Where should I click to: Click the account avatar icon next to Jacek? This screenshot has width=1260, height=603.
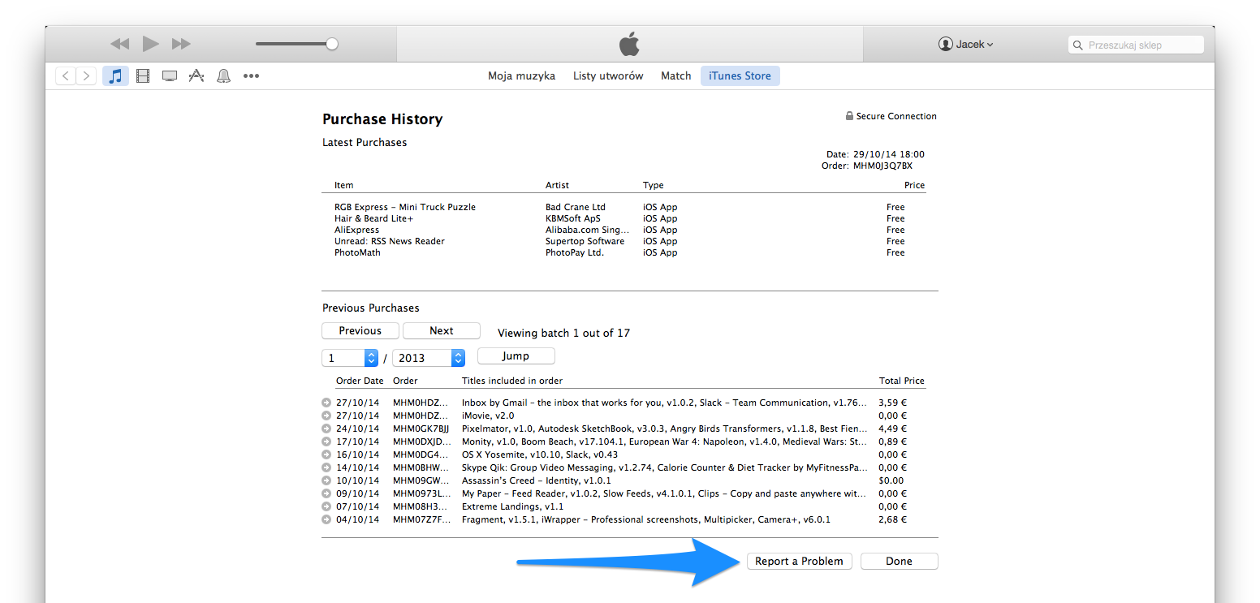(945, 45)
